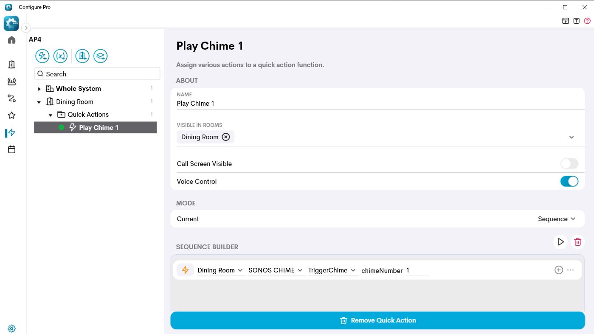
Task: Click the Play Chime 1 page heading
Action: tap(210, 46)
